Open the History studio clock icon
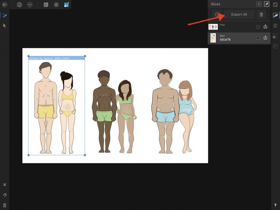 [275, 46]
